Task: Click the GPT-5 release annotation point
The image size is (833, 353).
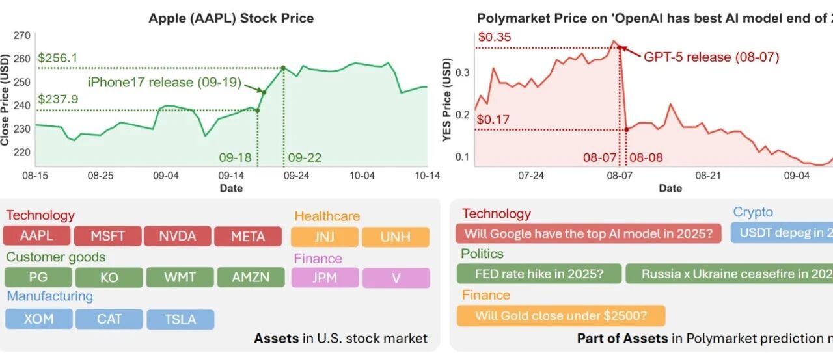Action: pyautogui.click(x=620, y=47)
